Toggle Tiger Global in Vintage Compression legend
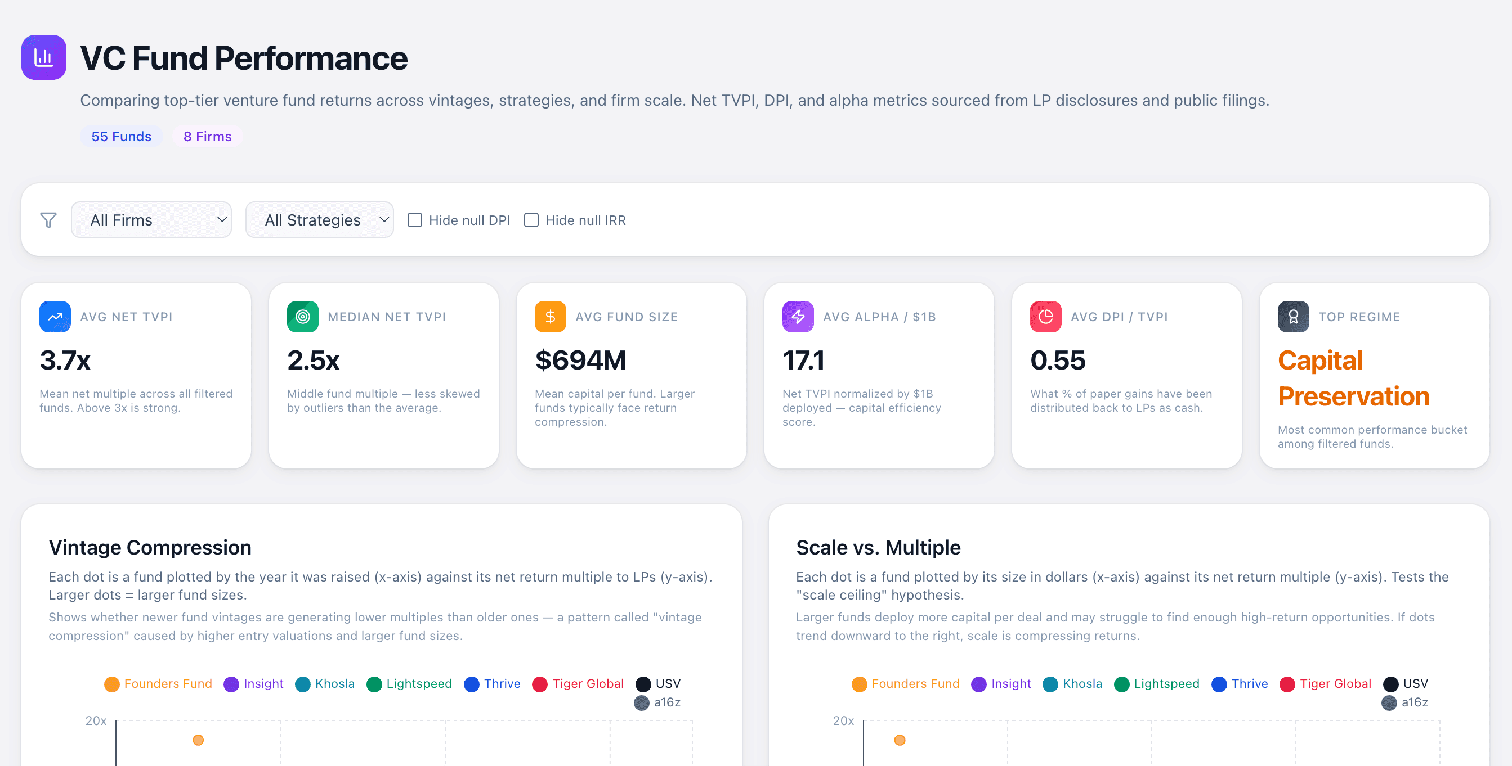Screen dimensions: 1512x766 (x=578, y=684)
